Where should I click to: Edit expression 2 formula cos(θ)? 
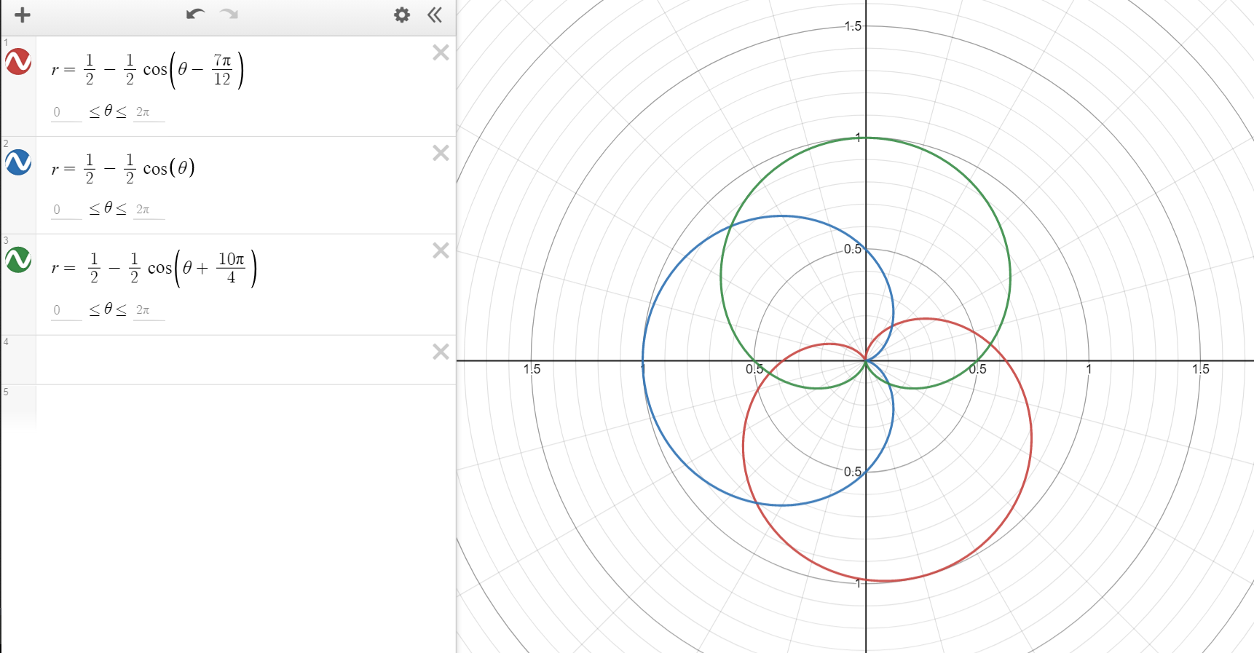click(x=123, y=169)
